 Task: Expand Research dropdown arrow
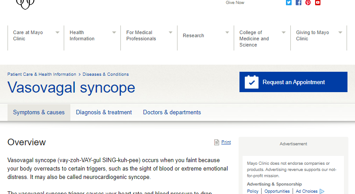coord(227,32)
